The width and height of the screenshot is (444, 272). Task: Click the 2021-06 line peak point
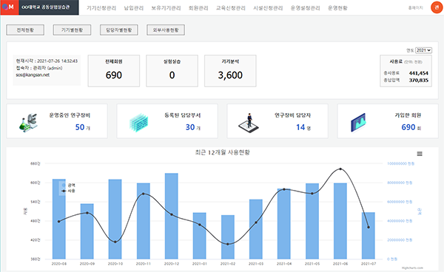click(x=340, y=169)
